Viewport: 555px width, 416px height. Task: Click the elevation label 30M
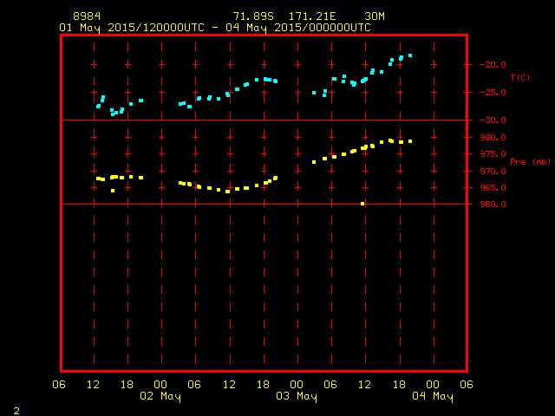tap(375, 16)
